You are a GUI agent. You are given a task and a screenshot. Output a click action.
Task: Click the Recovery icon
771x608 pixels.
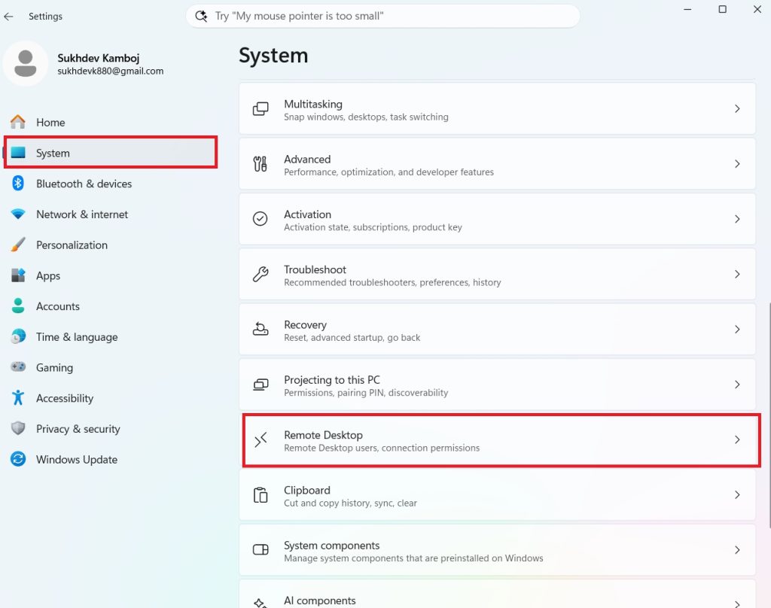[x=260, y=329]
